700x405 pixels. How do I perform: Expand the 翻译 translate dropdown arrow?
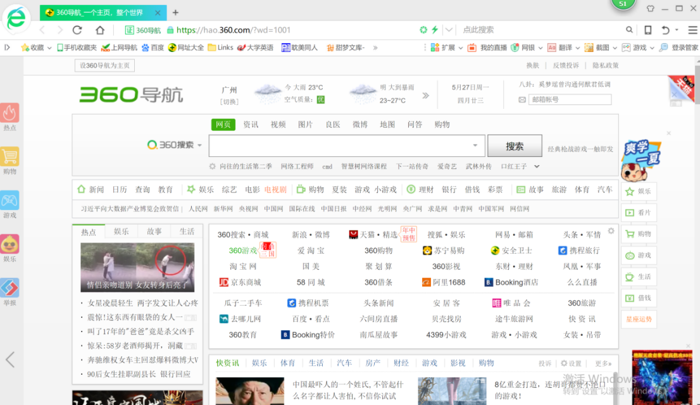(x=577, y=48)
